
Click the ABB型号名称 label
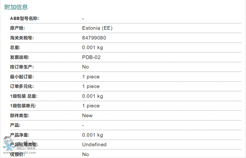click(x=25, y=18)
